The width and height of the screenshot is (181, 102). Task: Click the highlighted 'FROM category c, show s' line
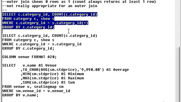28,19
